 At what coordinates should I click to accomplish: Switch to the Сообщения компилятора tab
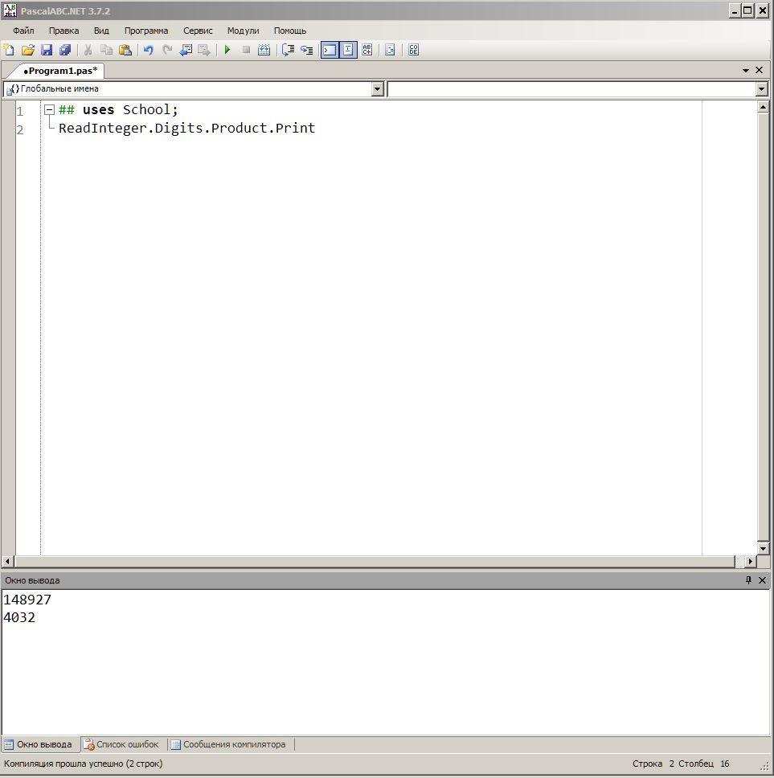(228, 744)
